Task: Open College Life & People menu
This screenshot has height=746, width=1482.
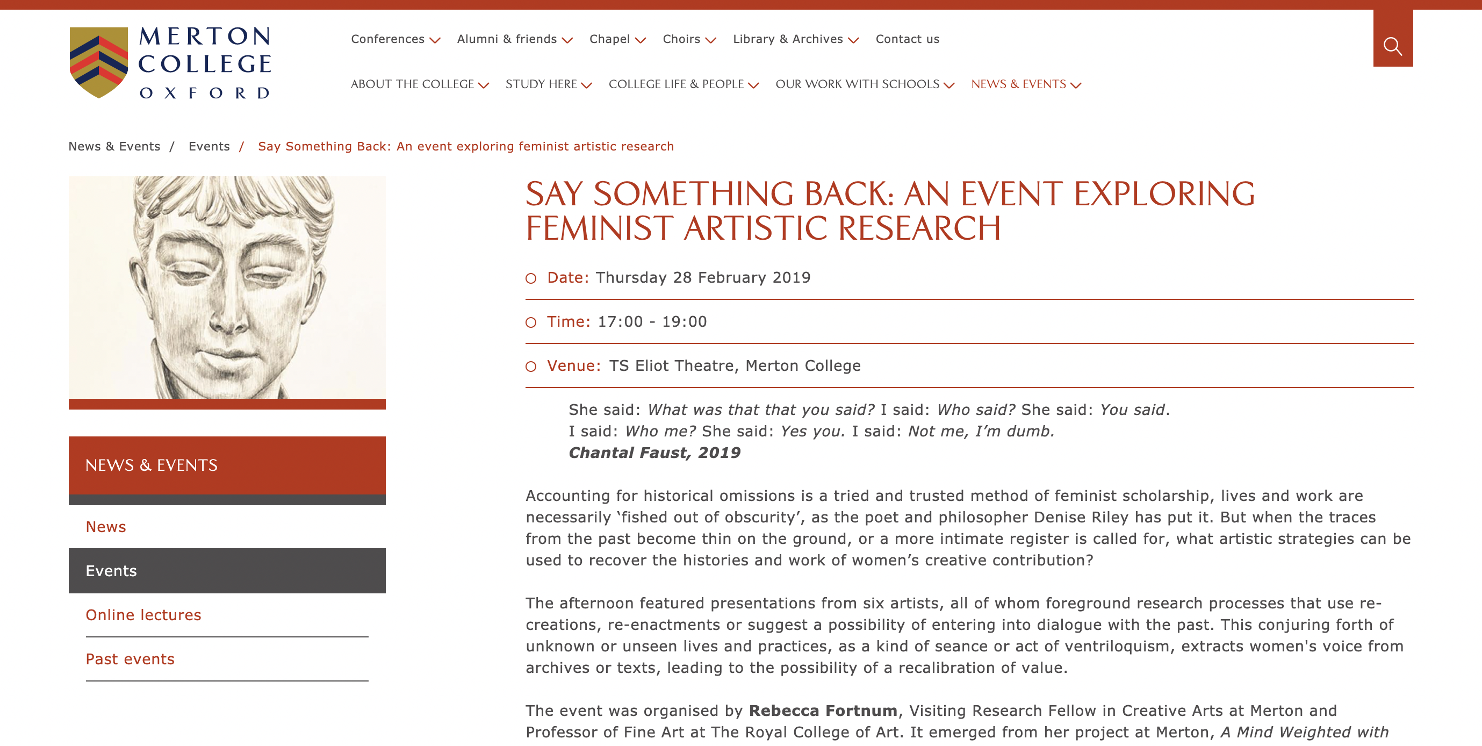Action: click(x=676, y=84)
